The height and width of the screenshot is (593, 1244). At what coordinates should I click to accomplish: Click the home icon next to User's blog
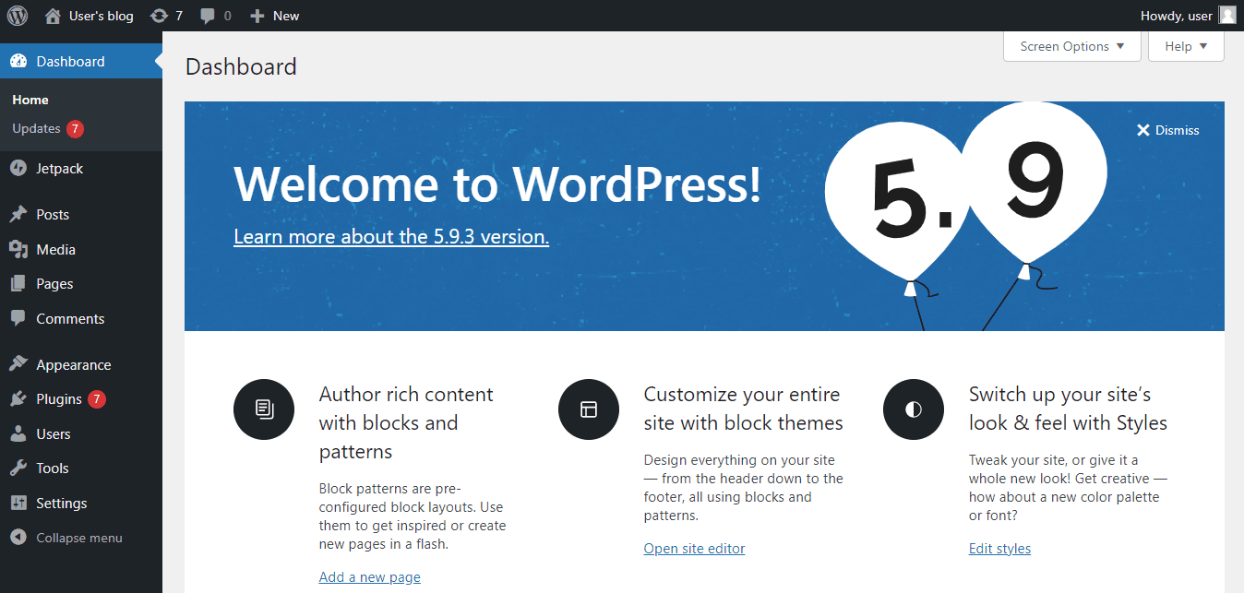coord(53,15)
